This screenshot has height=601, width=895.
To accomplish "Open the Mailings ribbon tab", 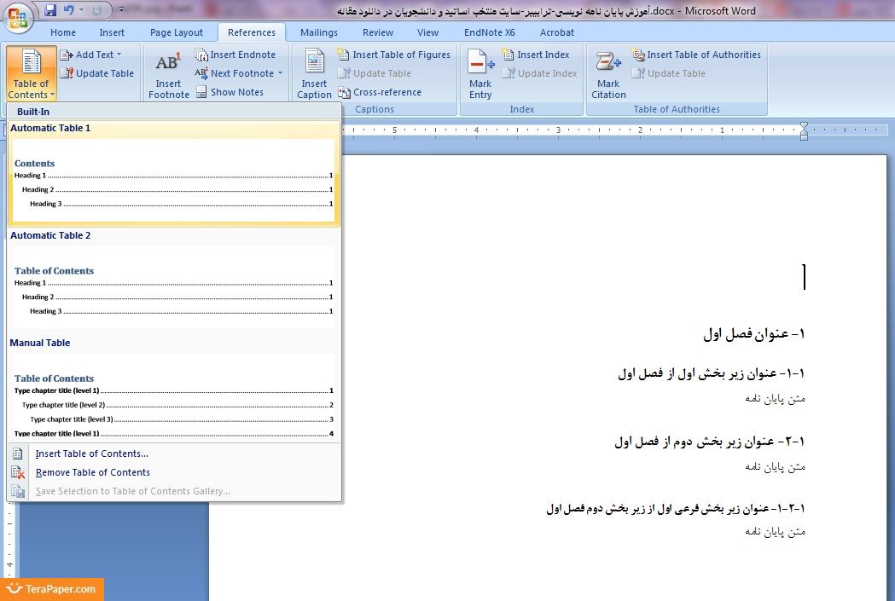I will pyautogui.click(x=318, y=32).
